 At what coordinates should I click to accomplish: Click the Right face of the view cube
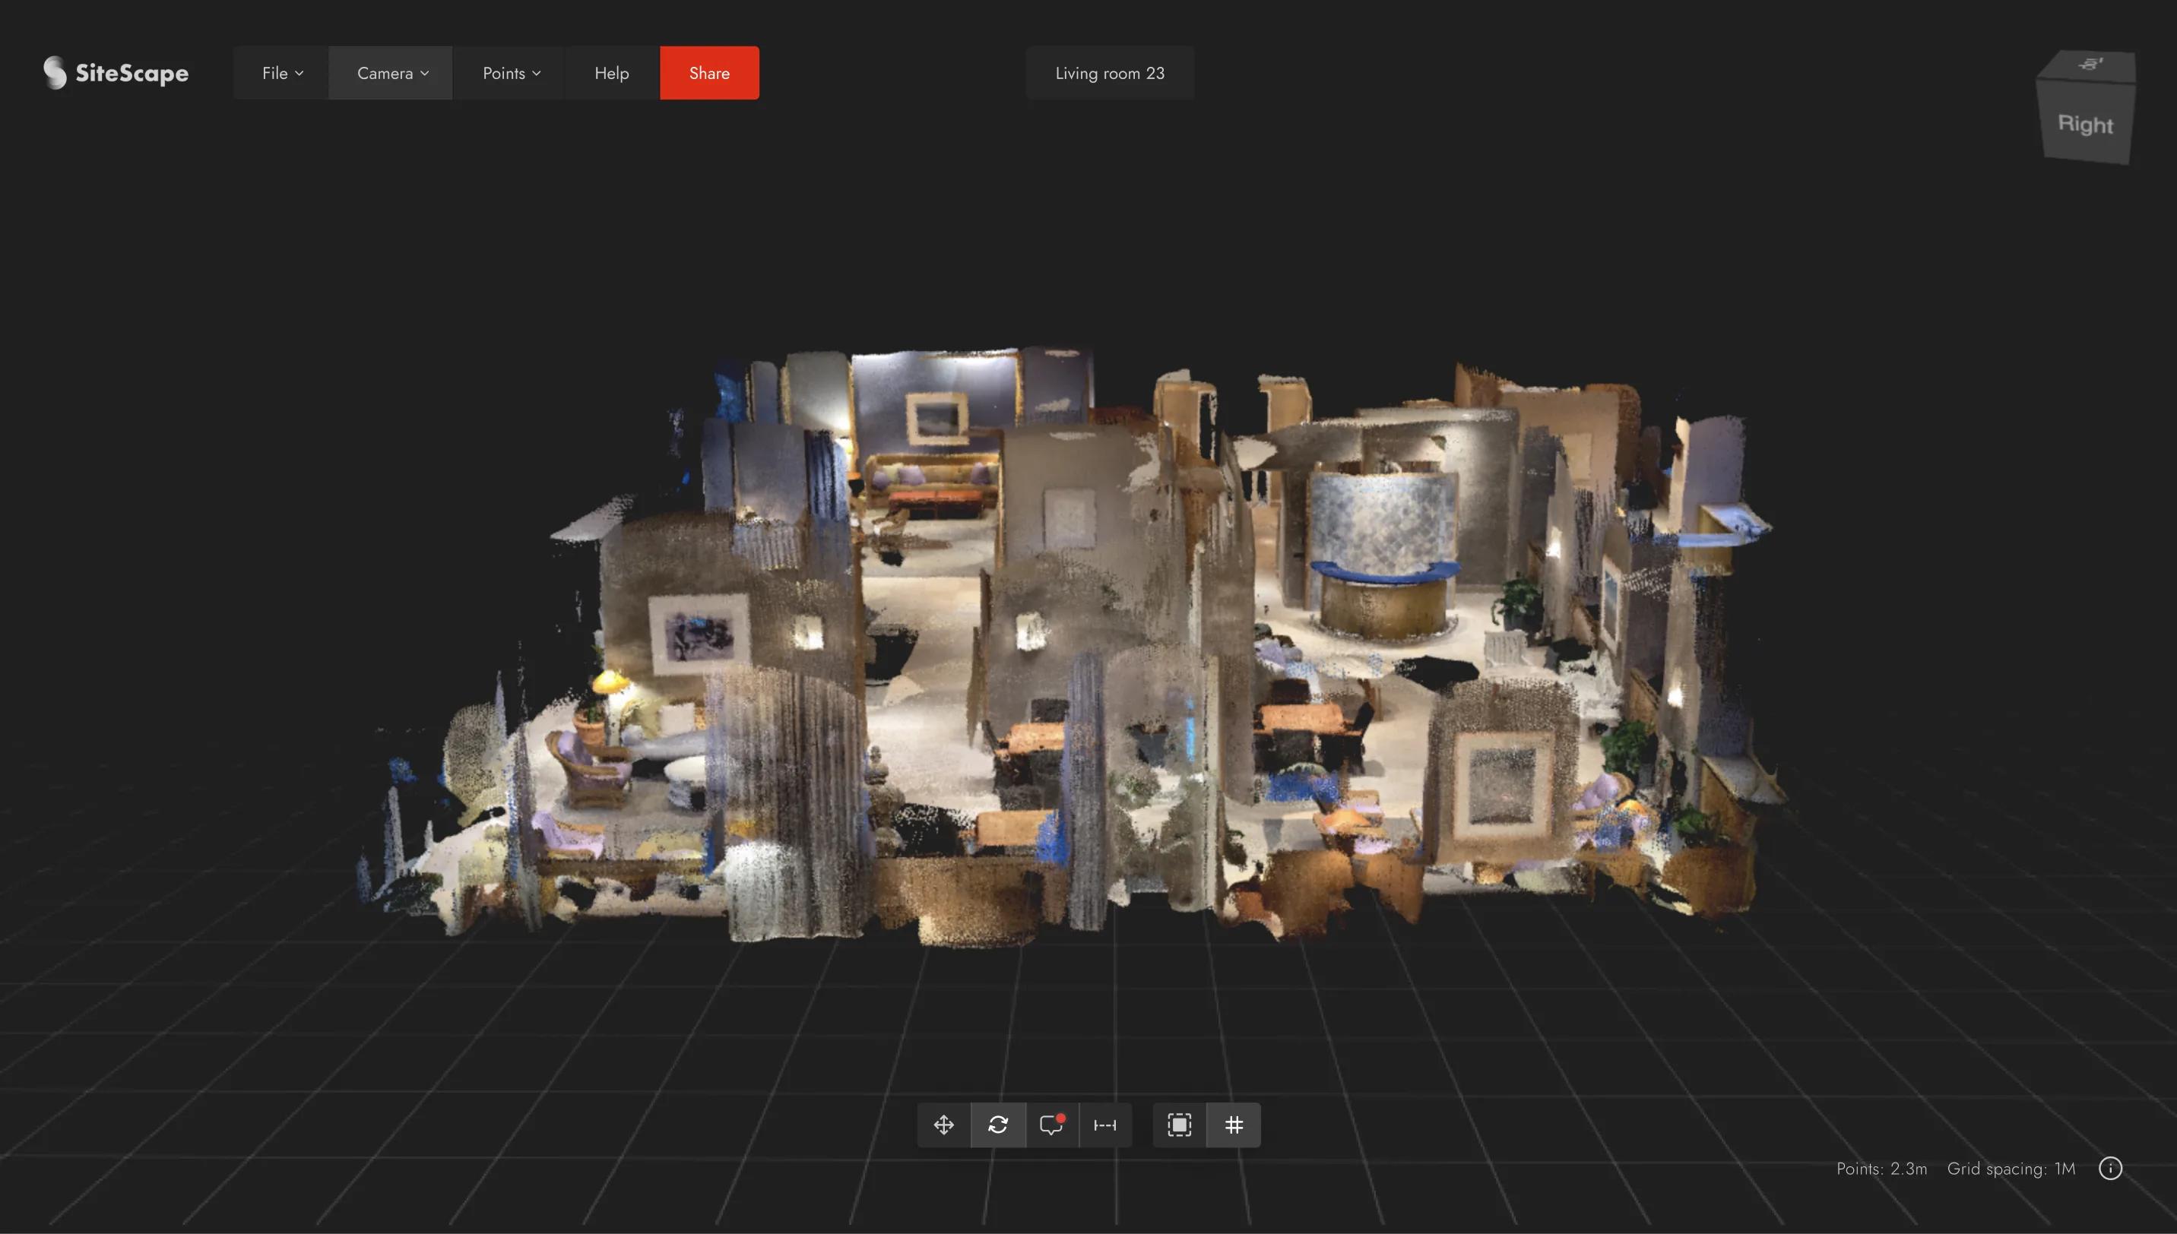pos(2086,125)
